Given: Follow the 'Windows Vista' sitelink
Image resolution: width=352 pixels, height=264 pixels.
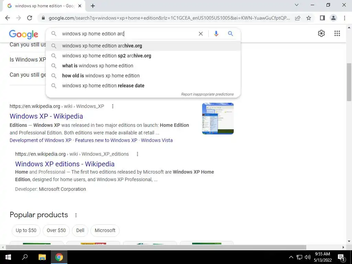Looking at the screenshot, I should [157, 140].
